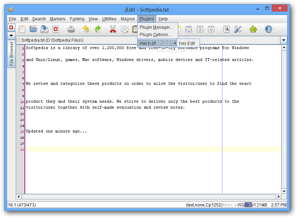297x218 pixels.
Task: Click the Save buffer toolbar icon
Action: (x=44, y=29)
